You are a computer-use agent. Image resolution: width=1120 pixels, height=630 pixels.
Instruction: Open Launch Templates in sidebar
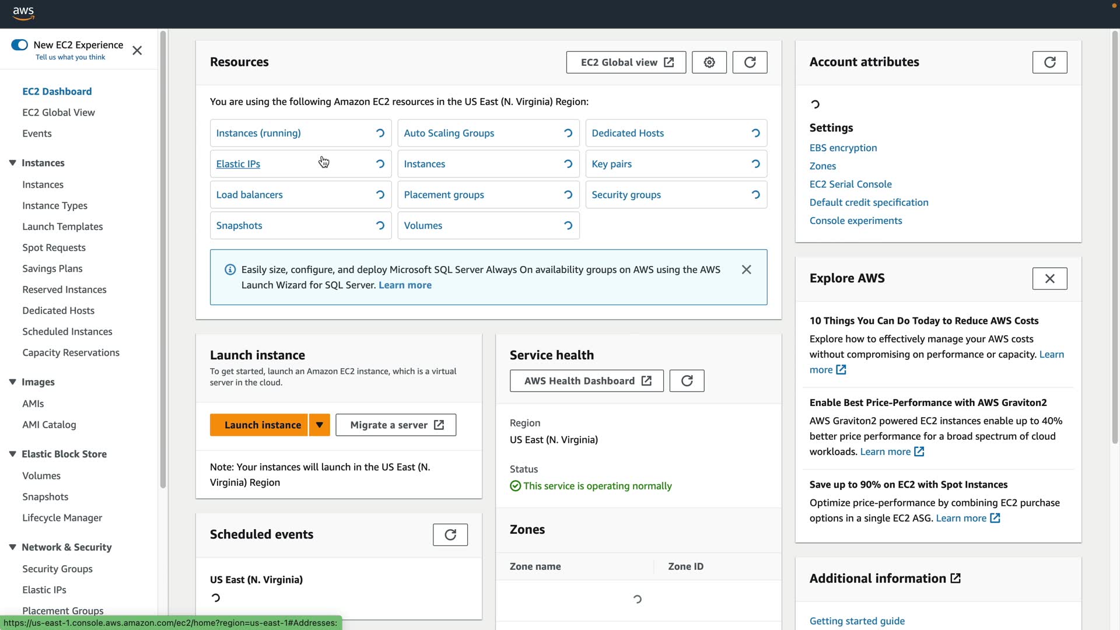tap(62, 226)
